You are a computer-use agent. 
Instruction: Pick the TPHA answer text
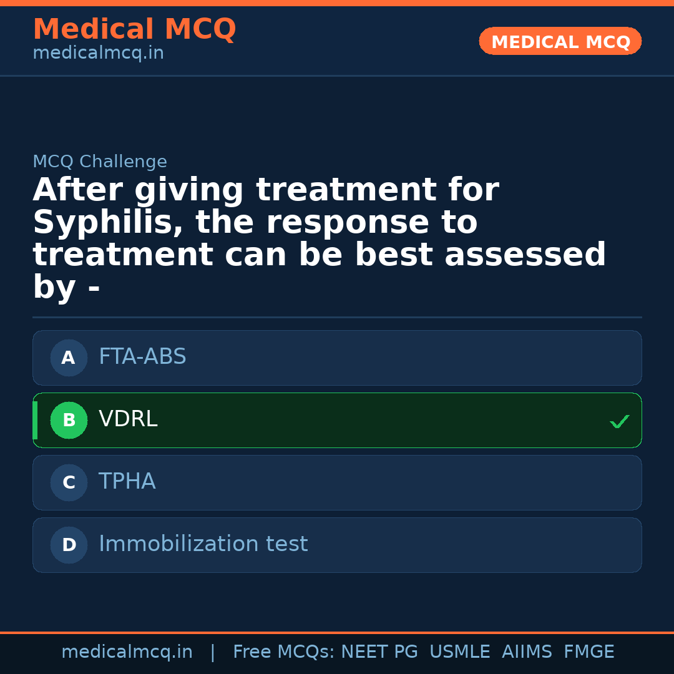tap(127, 482)
